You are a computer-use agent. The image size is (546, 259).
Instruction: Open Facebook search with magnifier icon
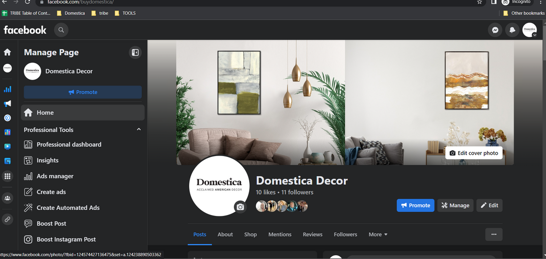coord(61,30)
